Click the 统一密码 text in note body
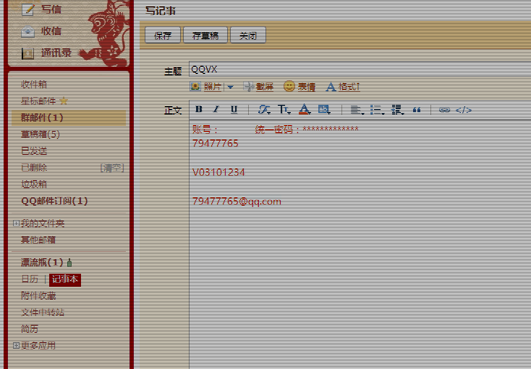The width and height of the screenshot is (531, 369). point(273,129)
